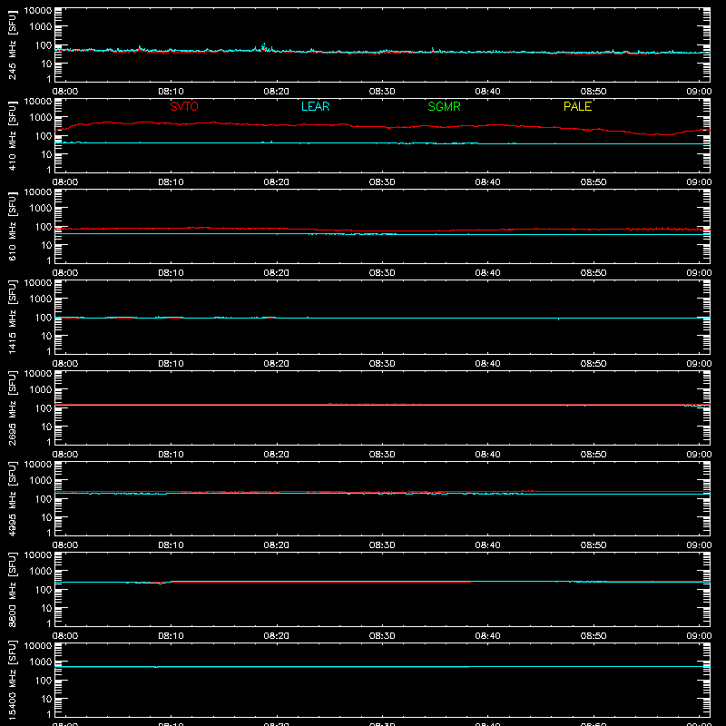The height and width of the screenshot is (726, 726).
Task: Click 08:40 time label of 4995 MHz panel
Action: click(x=487, y=545)
